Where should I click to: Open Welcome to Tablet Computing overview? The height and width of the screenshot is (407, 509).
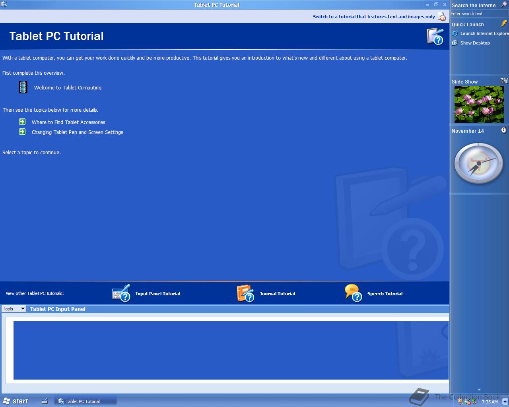68,88
